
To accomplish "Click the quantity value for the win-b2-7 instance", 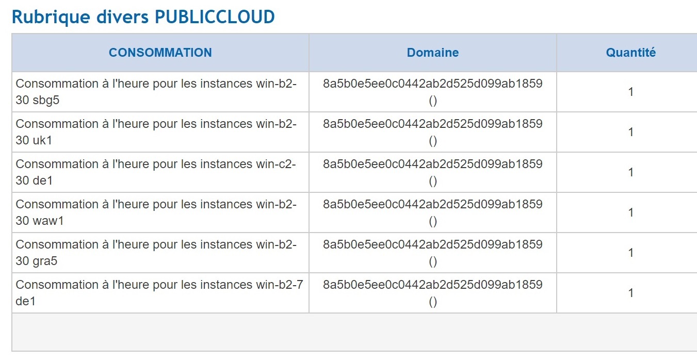I will coord(630,293).
